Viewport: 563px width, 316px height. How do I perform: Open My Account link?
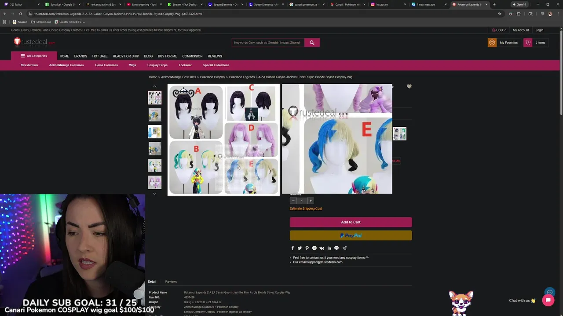tap(521, 30)
